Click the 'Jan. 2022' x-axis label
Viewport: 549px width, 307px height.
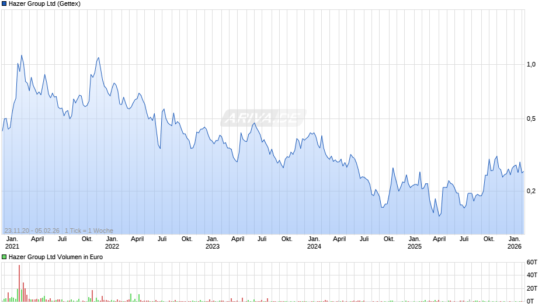click(x=112, y=243)
